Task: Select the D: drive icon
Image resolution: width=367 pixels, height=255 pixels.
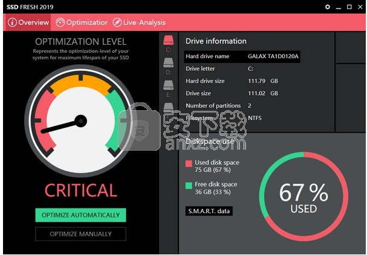Action: pos(168,62)
